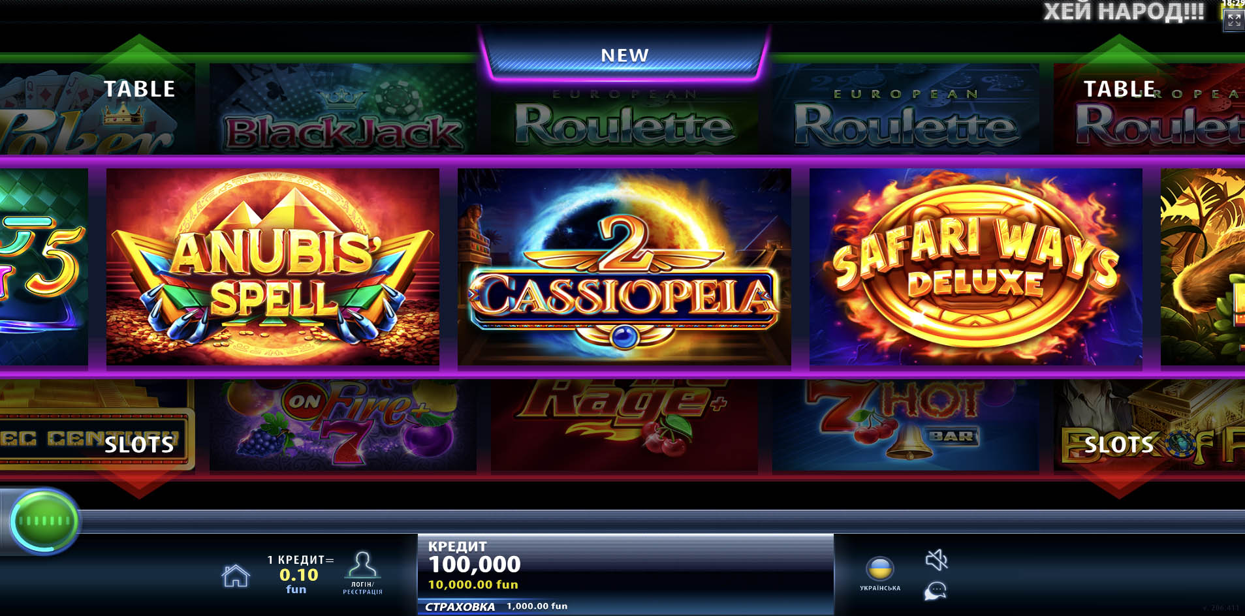Select the Ukrainian flag language button
This screenshot has width=1245, height=616.
[x=880, y=574]
